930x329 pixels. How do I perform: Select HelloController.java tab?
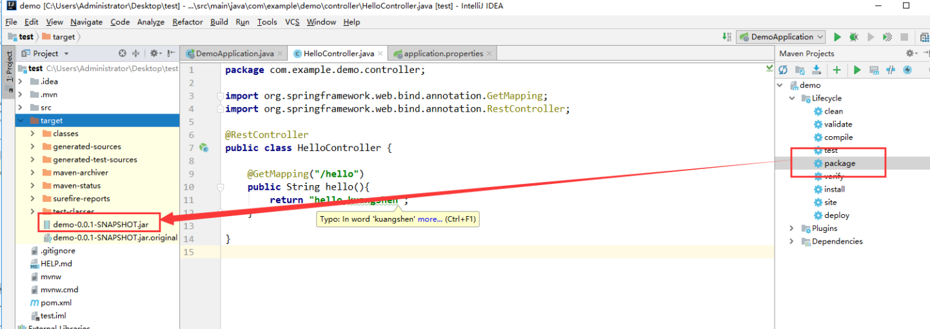coord(339,54)
